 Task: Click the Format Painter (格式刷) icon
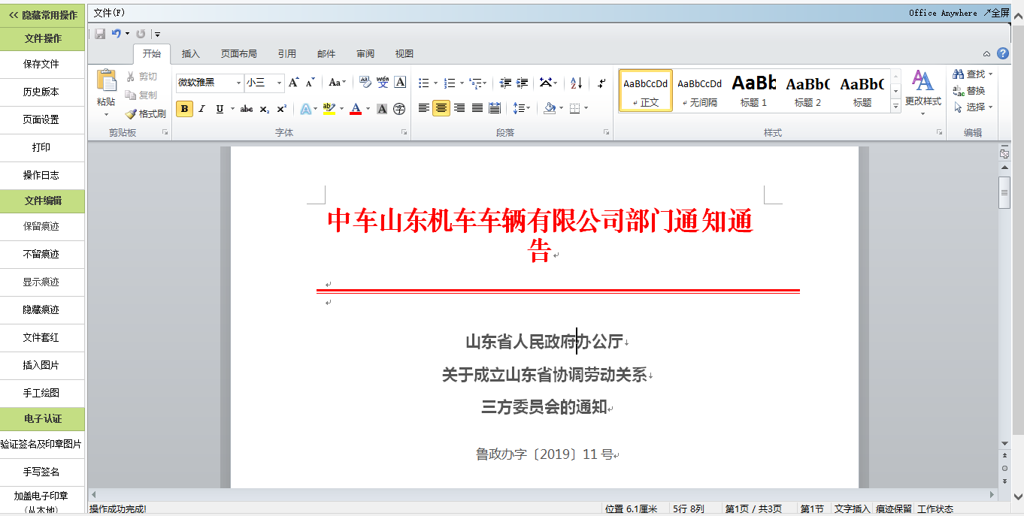pyautogui.click(x=146, y=114)
